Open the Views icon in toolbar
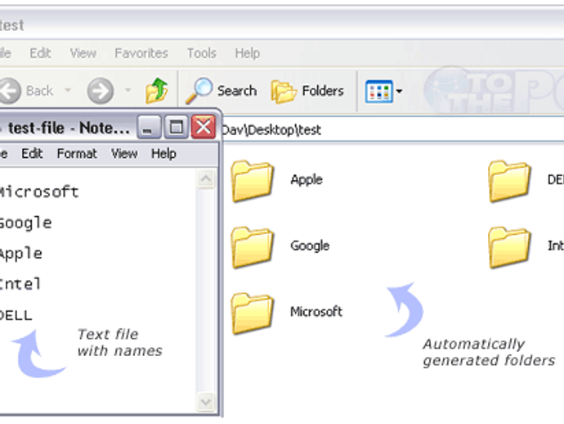The image size is (564, 424). pyautogui.click(x=378, y=92)
